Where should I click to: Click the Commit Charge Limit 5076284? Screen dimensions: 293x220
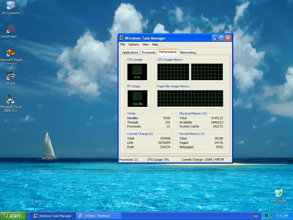click(164, 143)
